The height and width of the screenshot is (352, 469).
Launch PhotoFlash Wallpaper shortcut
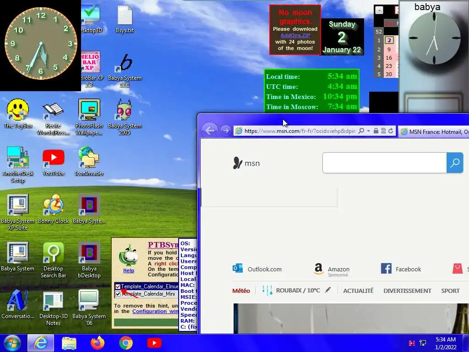tap(89, 117)
